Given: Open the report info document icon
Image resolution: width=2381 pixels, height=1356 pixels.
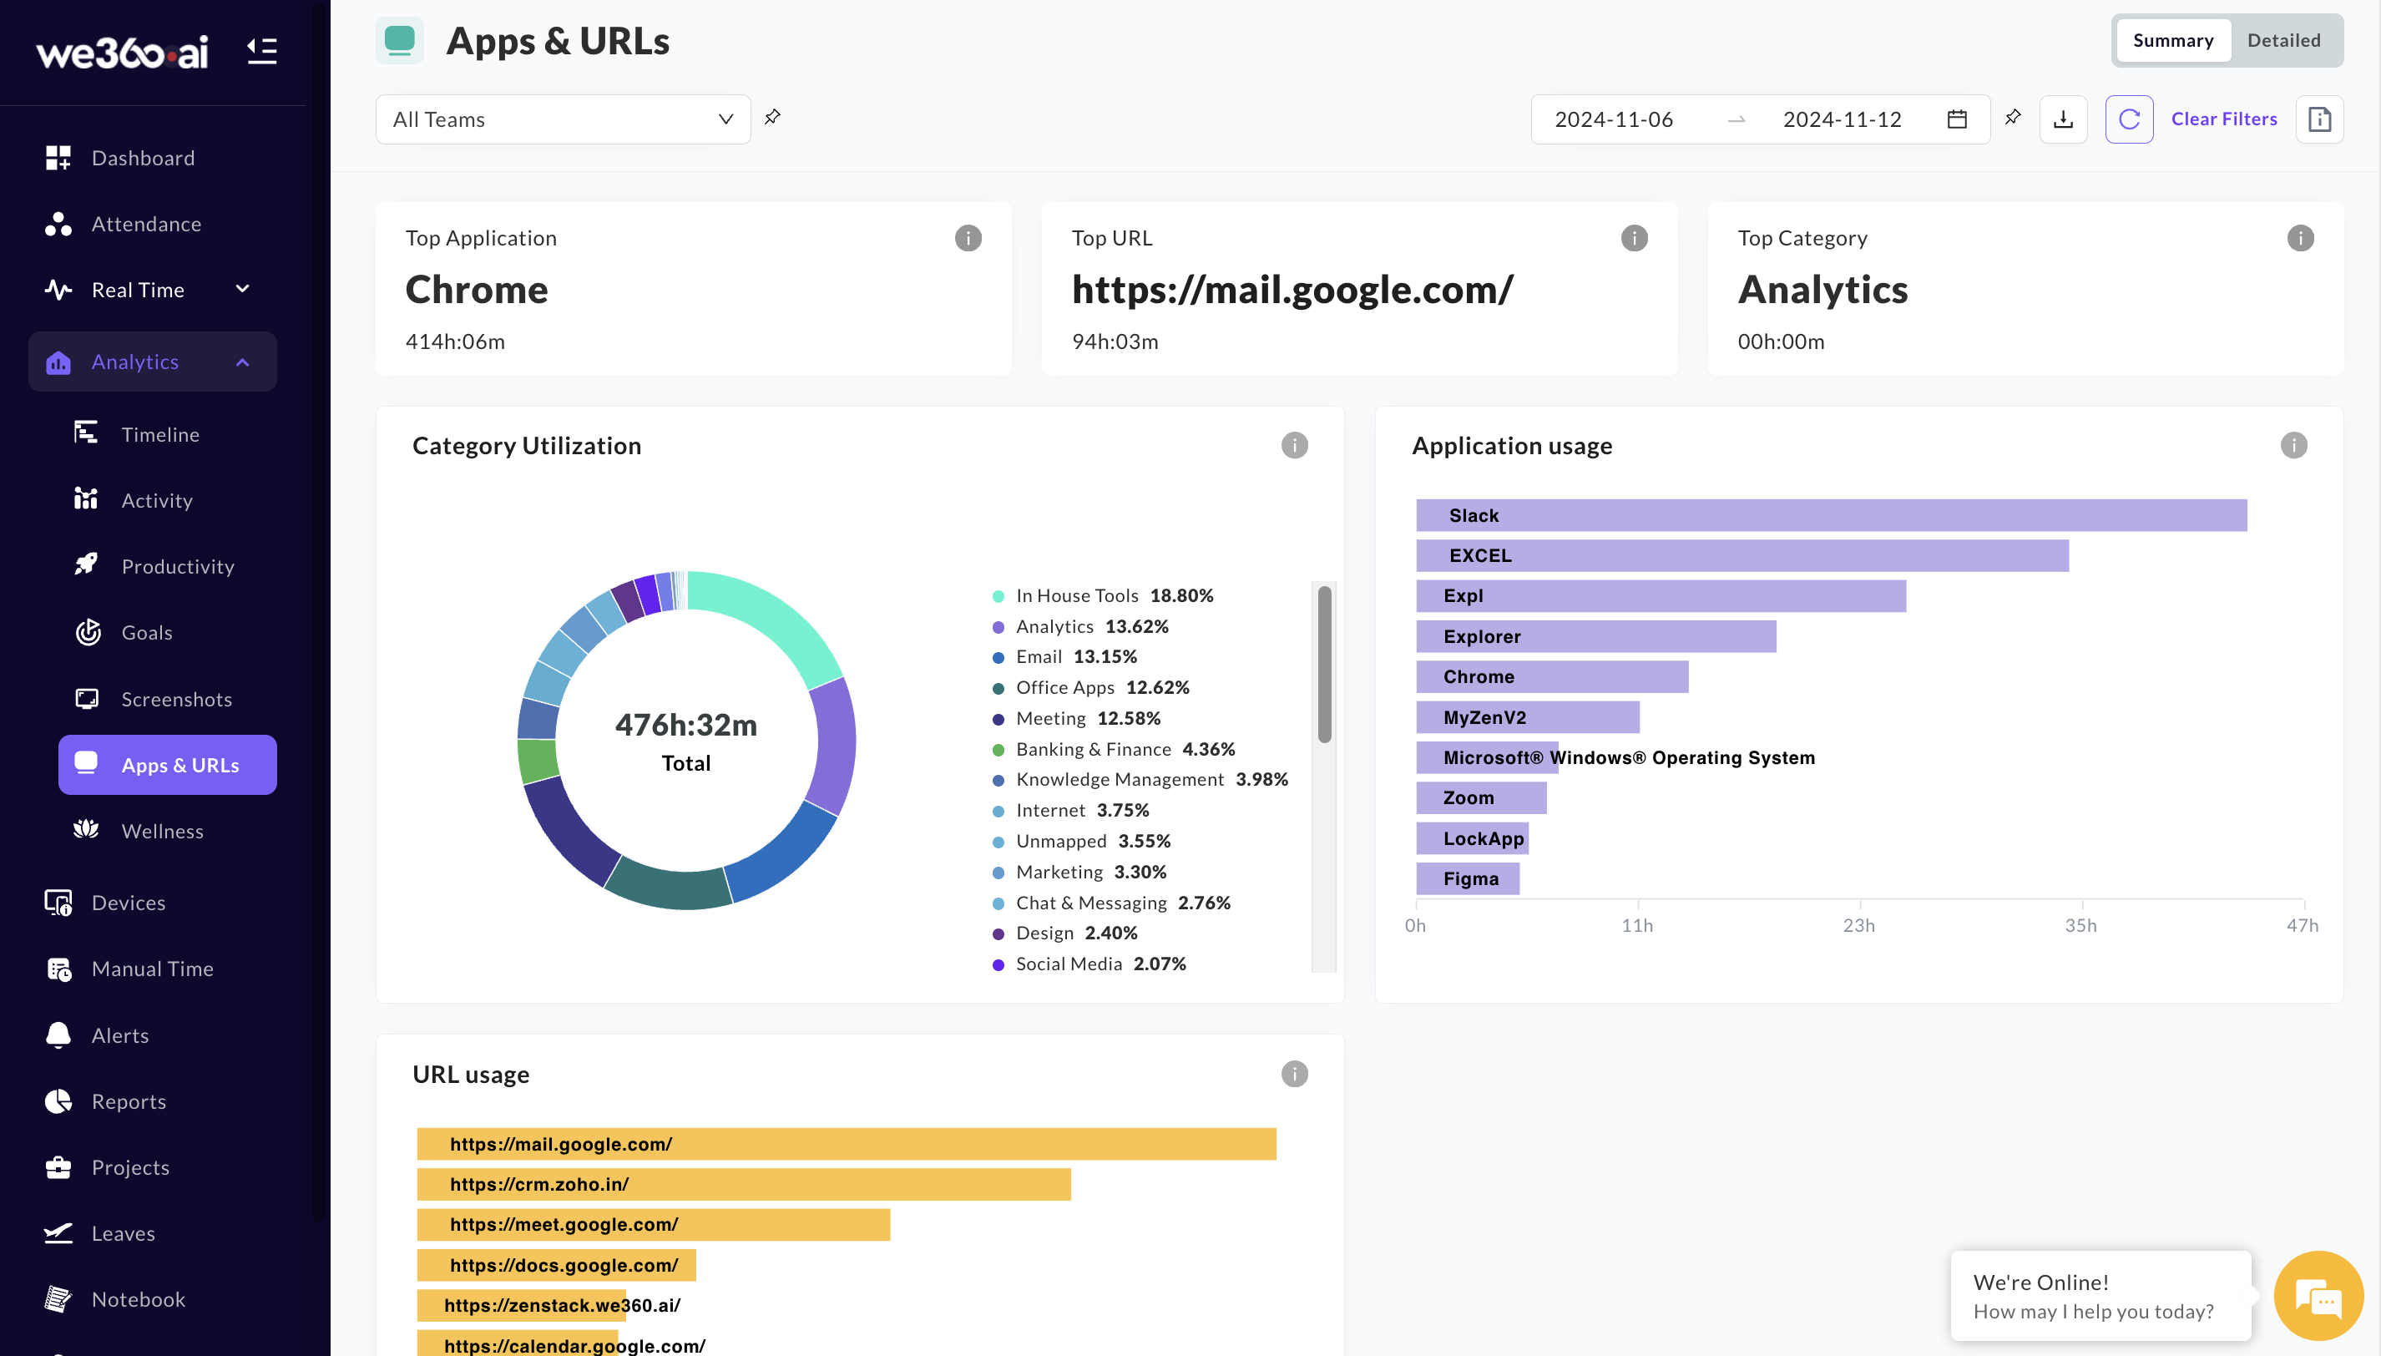Looking at the screenshot, I should (x=2318, y=119).
